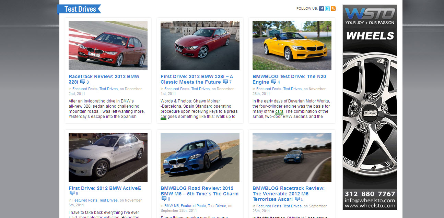Click comment bubble on N20 Engine post
This screenshot has width=444, height=218.
(273, 82)
